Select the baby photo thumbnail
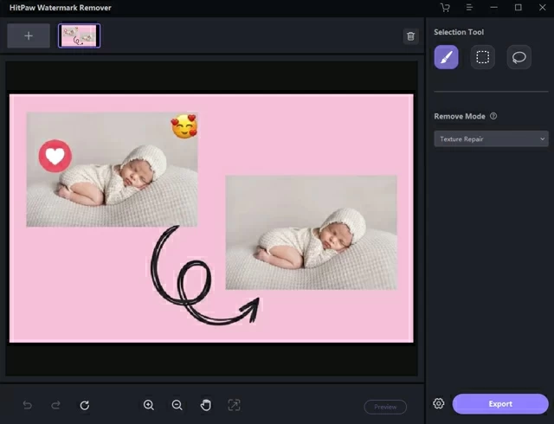 (x=79, y=35)
